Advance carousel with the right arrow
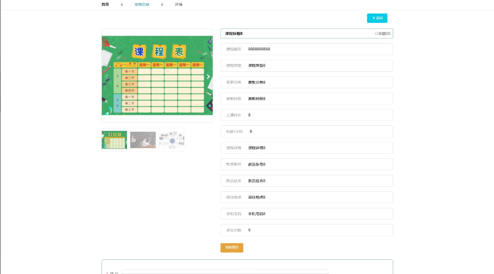This screenshot has width=494, height=274. tap(208, 76)
